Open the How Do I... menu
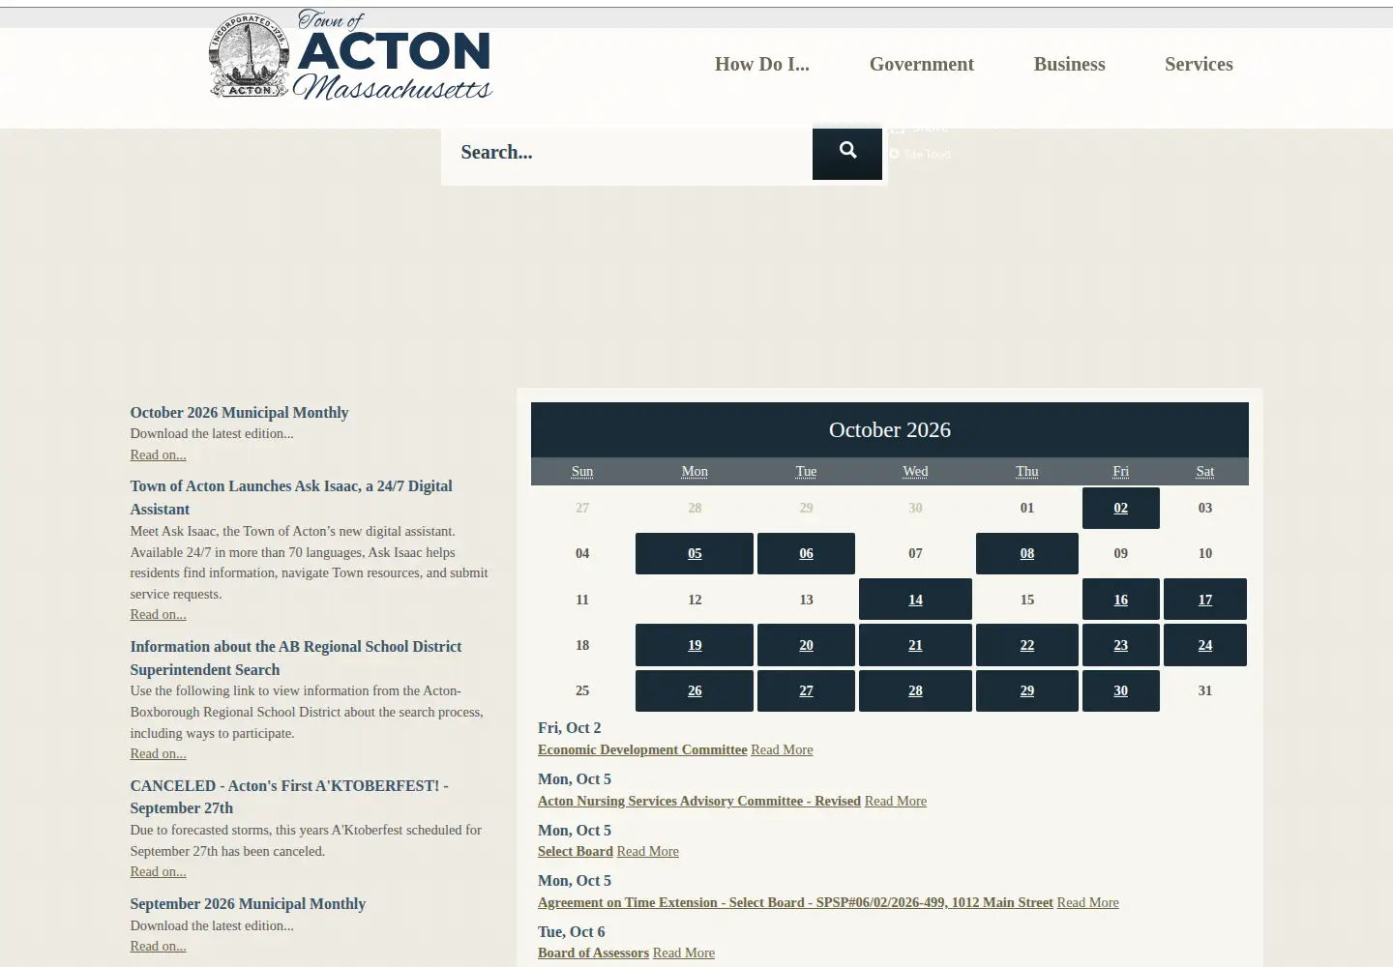 pos(762,64)
